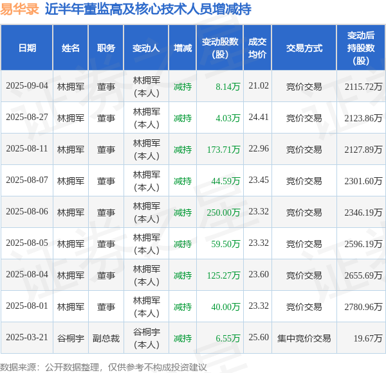Image resolution: width=386 pixels, height=373 pixels.
Task: Click the 日期 column header
Action: coord(27,48)
